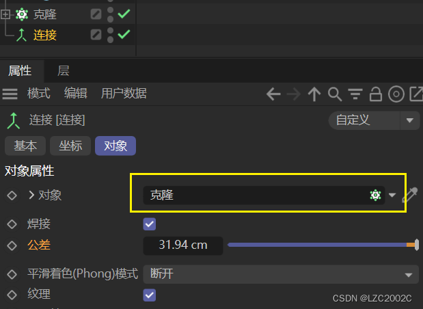Open the attribute search magnifier
The image size is (423, 309).
pyautogui.click(x=335, y=94)
